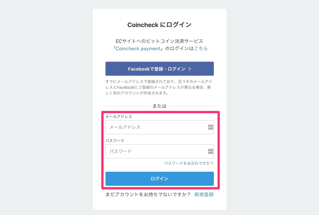This screenshot has height=215, width=319.
Task: Focus the メールアドレス input field
Action: click(159, 127)
